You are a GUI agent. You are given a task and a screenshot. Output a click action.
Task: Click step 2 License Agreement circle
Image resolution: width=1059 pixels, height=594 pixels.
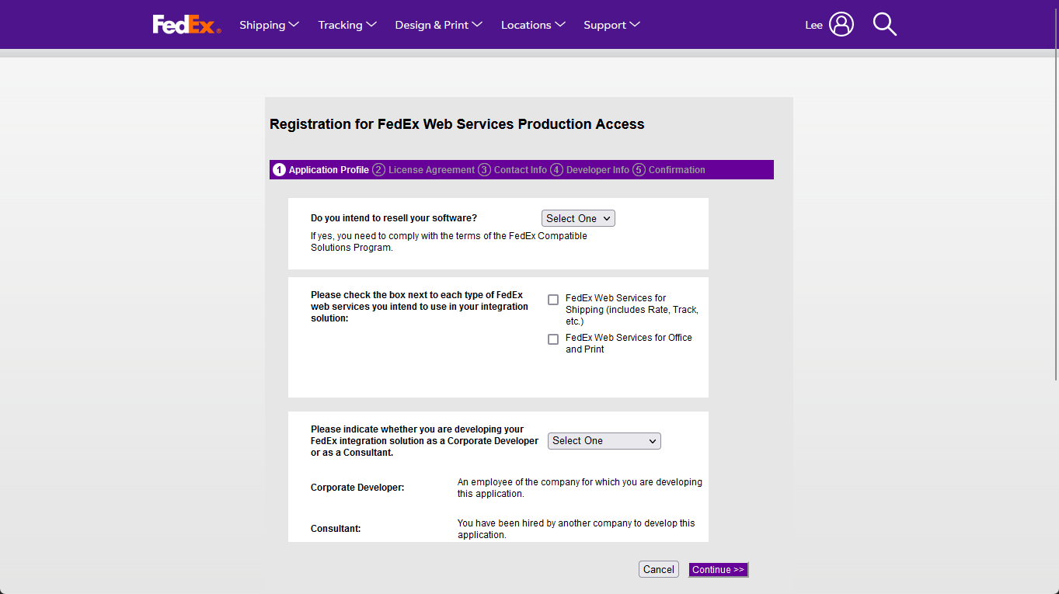378,170
